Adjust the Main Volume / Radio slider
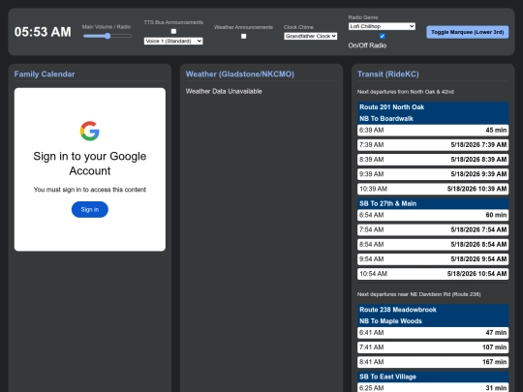 tap(108, 36)
